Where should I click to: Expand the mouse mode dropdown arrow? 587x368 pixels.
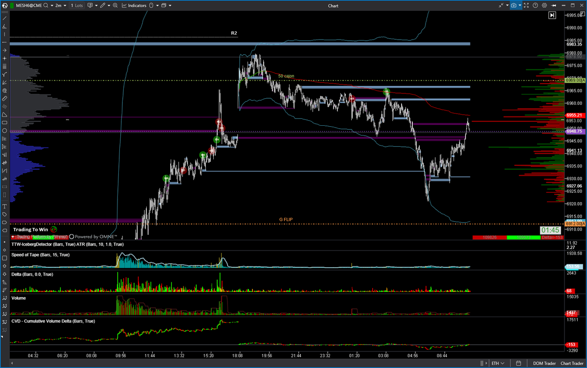157,5
